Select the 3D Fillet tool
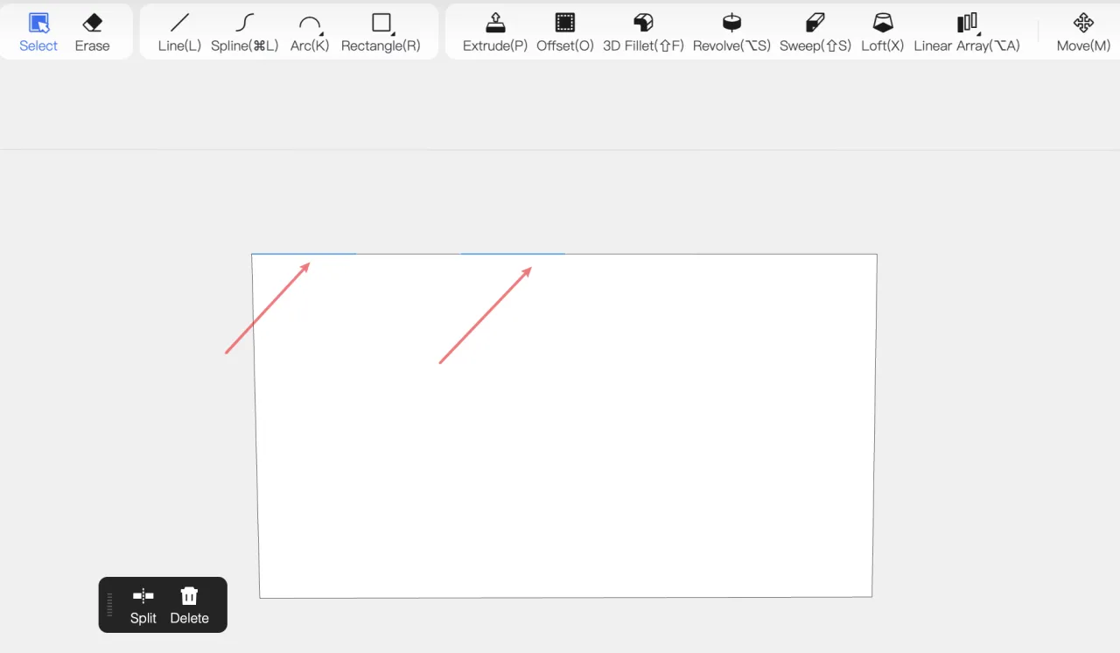The width and height of the screenshot is (1120, 653). tap(643, 32)
